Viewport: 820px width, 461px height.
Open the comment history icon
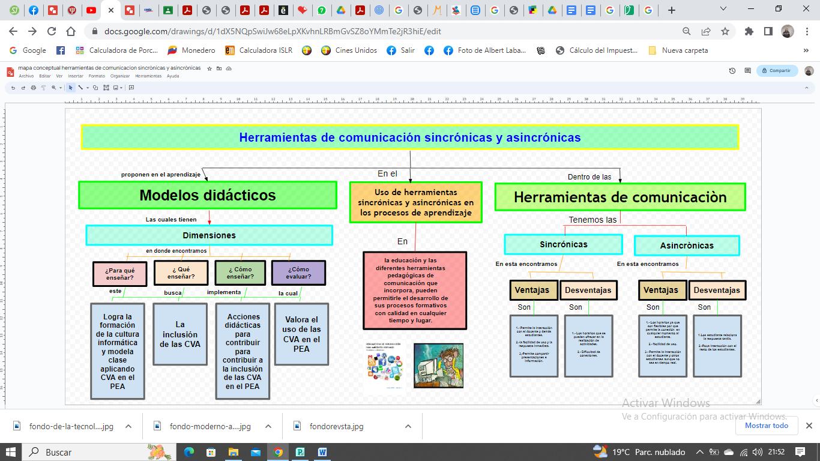pos(747,71)
